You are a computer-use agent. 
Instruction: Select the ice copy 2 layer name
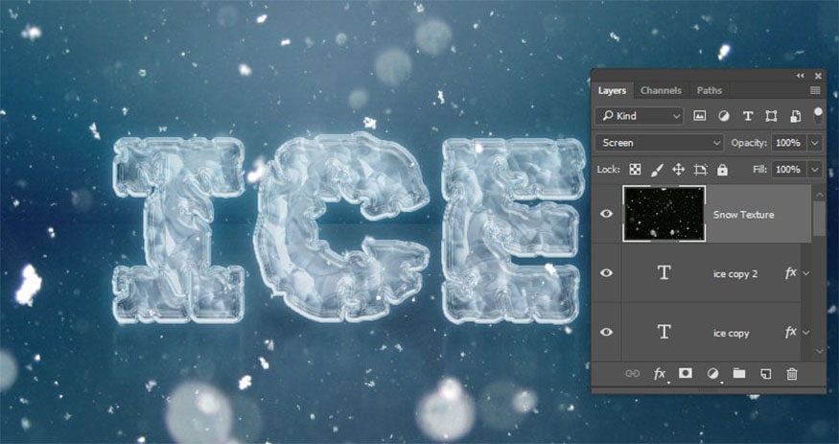point(735,274)
